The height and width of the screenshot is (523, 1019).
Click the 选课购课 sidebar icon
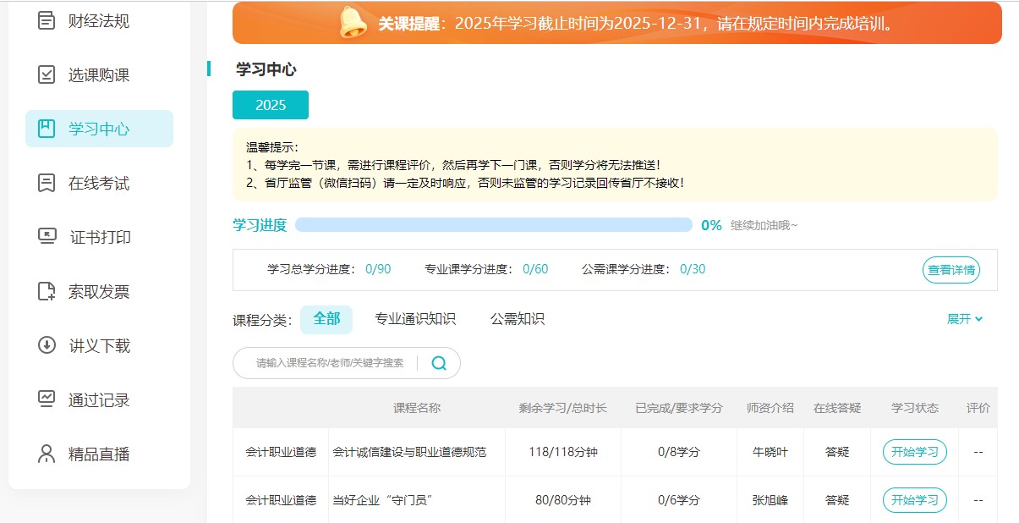pyautogui.click(x=47, y=74)
